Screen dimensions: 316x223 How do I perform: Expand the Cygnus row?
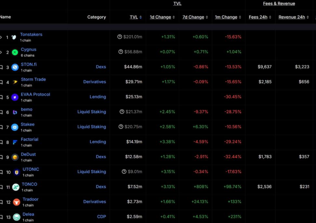(1, 53)
